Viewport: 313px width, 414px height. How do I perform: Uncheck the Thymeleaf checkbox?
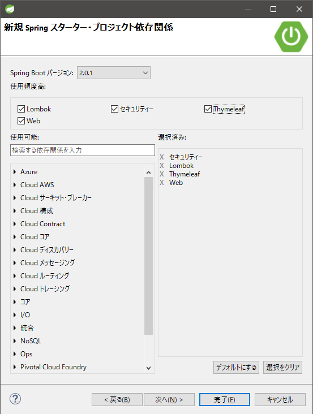(x=208, y=109)
